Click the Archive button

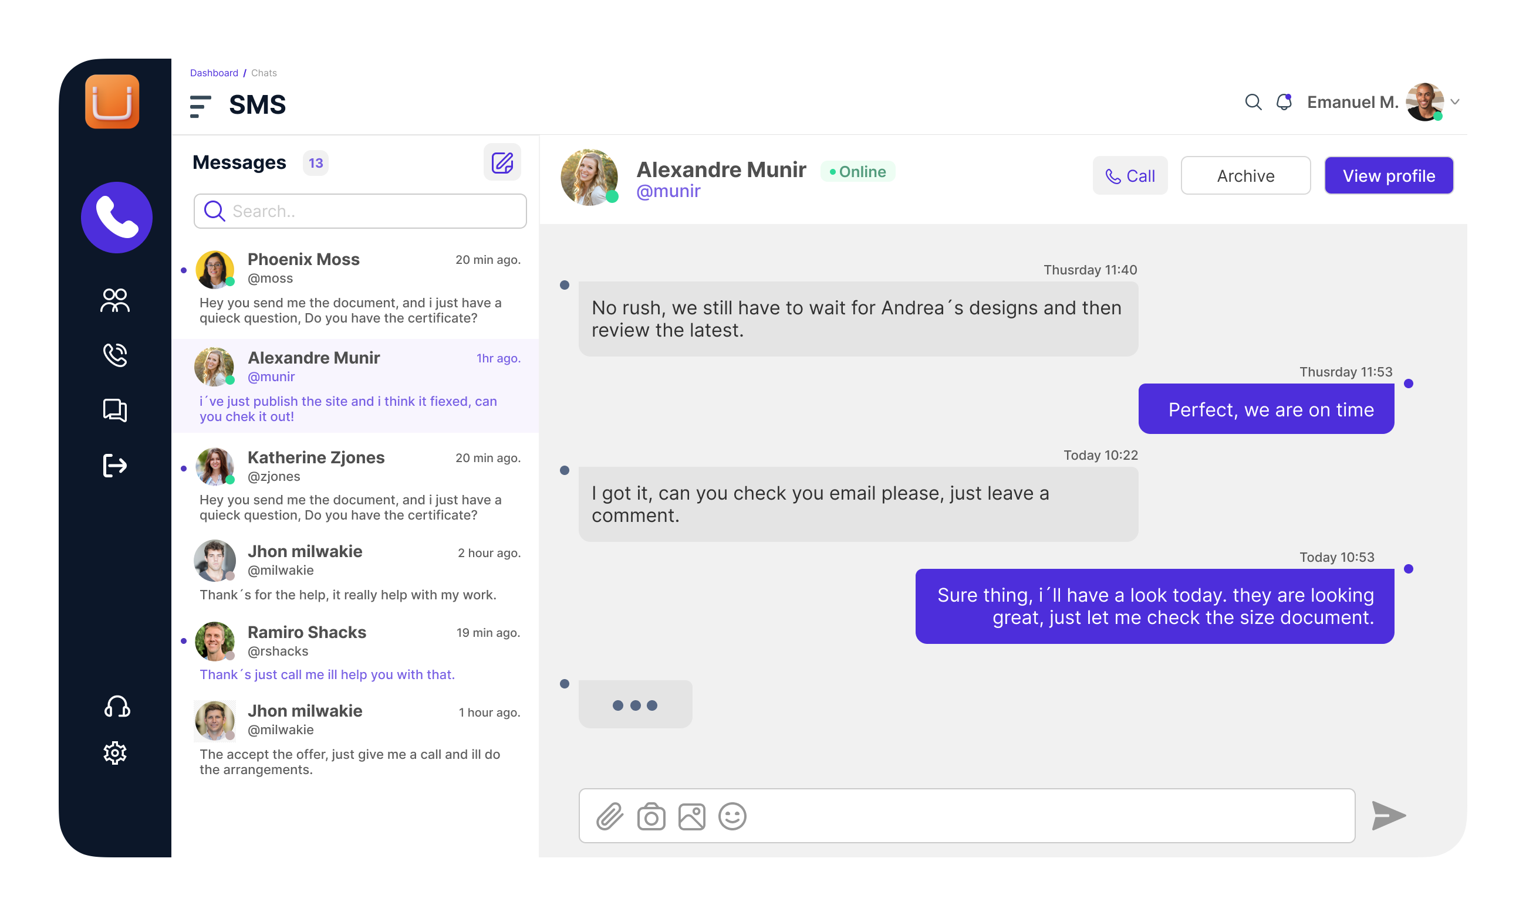pos(1245,176)
